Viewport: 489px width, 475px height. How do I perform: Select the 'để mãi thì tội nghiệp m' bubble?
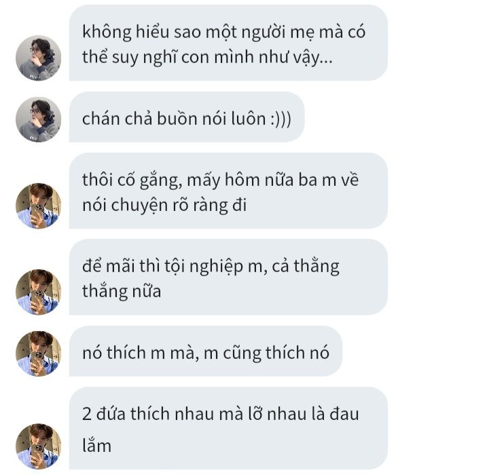coord(228,277)
